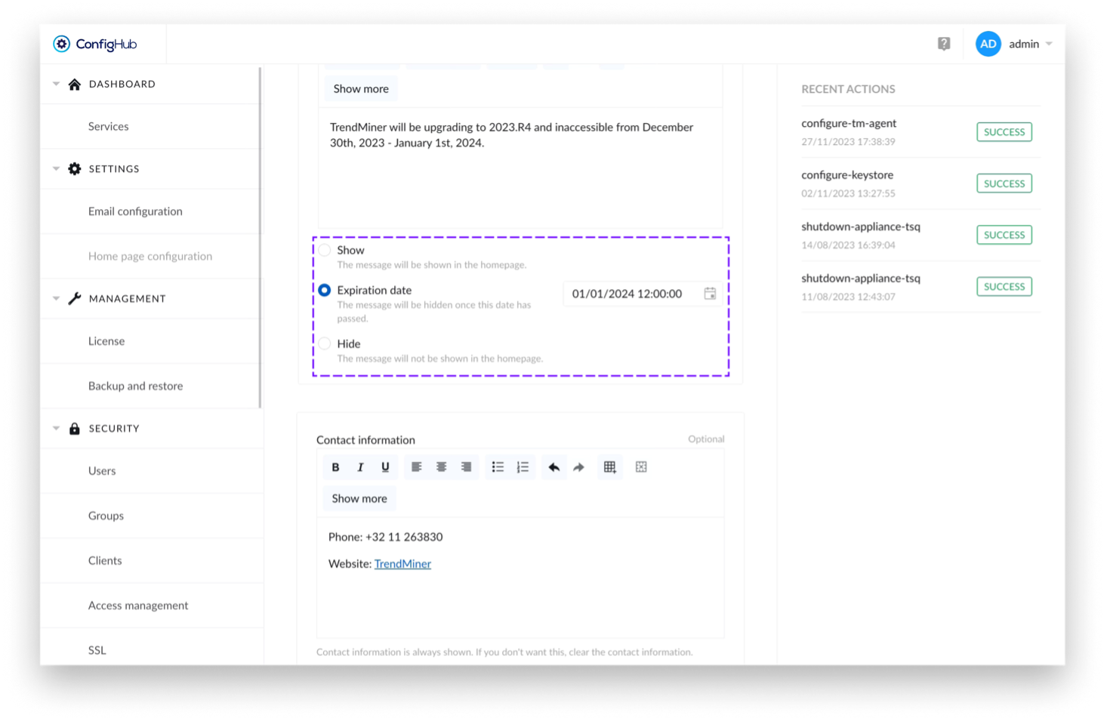This screenshot has height=724, width=1107.
Task: Toggle bold in Contact information editor
Action: click(x=335, y=467)
